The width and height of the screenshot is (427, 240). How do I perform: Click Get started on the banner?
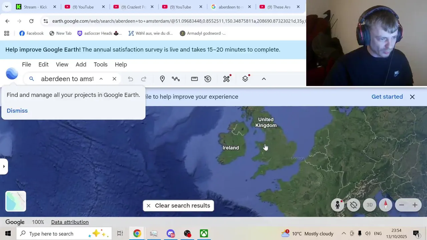387,97
